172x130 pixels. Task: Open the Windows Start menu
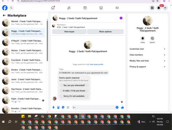(x=3, y=122)
